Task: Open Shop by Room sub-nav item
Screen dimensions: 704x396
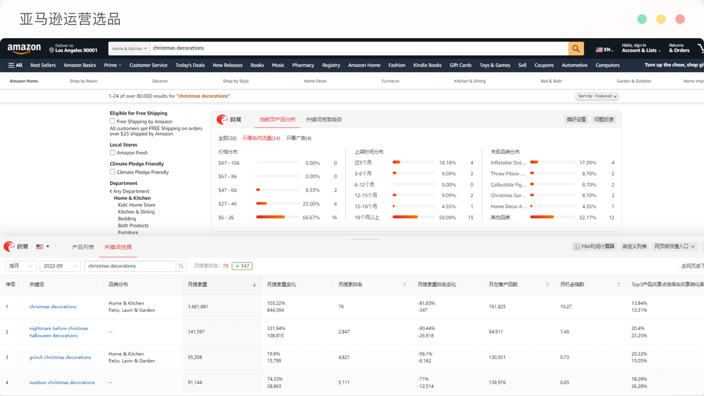Action: pyautogui.click(x=84, y=81)
